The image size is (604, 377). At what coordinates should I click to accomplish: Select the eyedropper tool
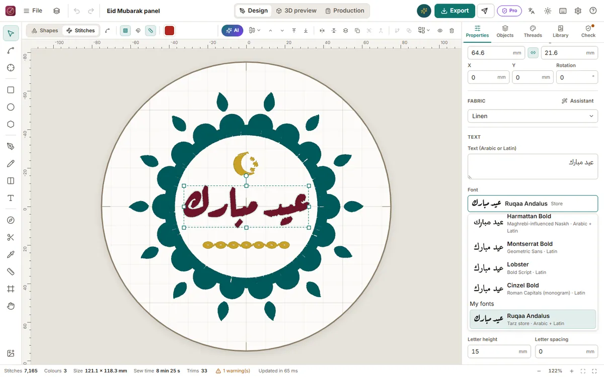11,254
